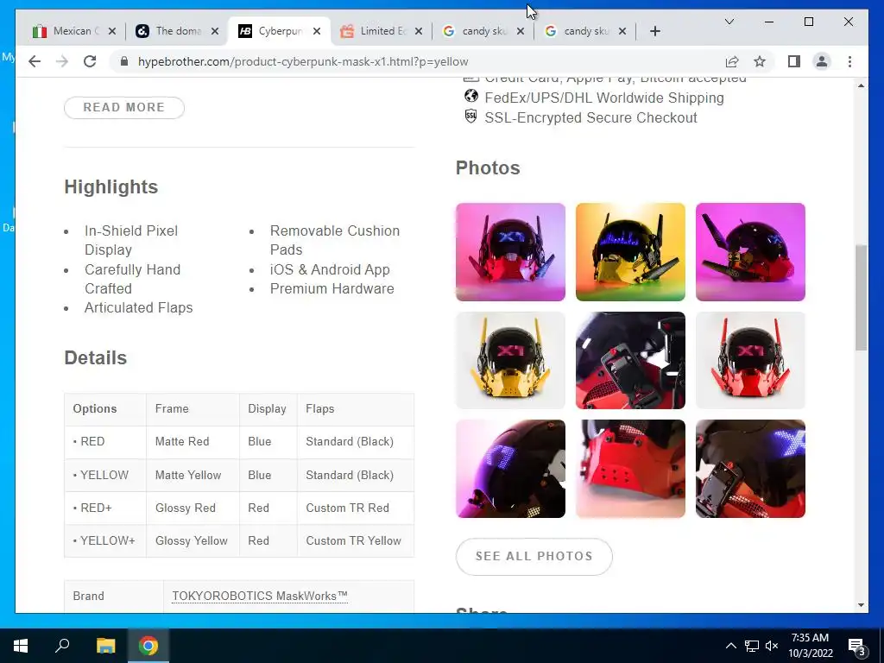Image resolution: width=884 pixels, height=663 pixels.
Task: Open File Explorer from taskbar
Action: [x=105, y=646]
